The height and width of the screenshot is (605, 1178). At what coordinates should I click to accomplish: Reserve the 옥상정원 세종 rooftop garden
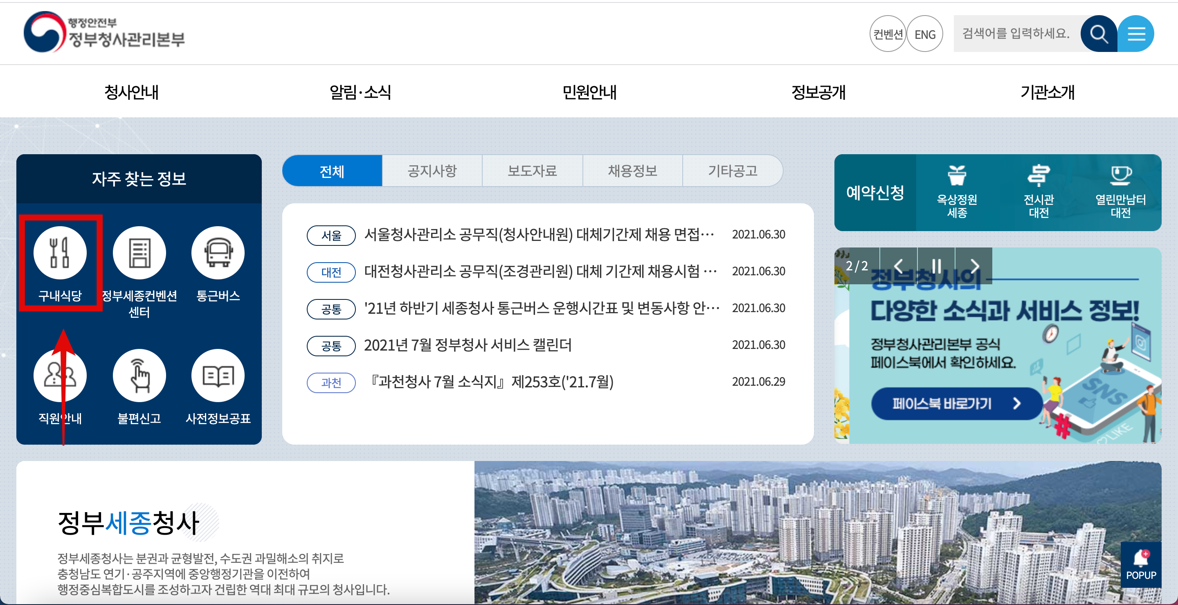click(957, 193)
